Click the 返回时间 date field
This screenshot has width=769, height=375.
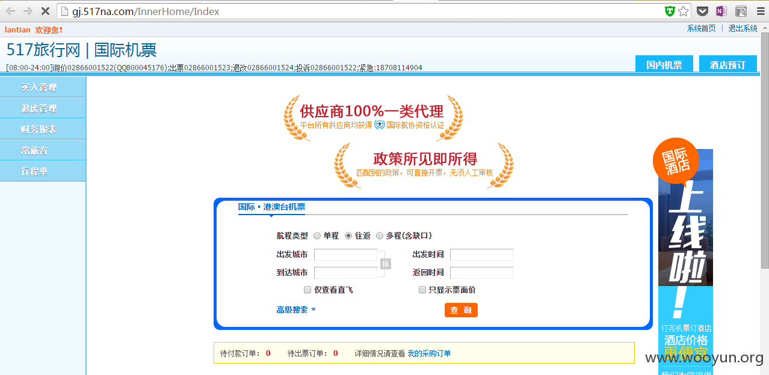[x=481, y=273]
